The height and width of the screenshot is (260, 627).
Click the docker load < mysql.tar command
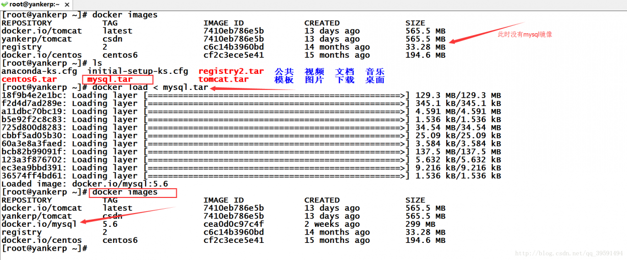click(x=150, y=87)
